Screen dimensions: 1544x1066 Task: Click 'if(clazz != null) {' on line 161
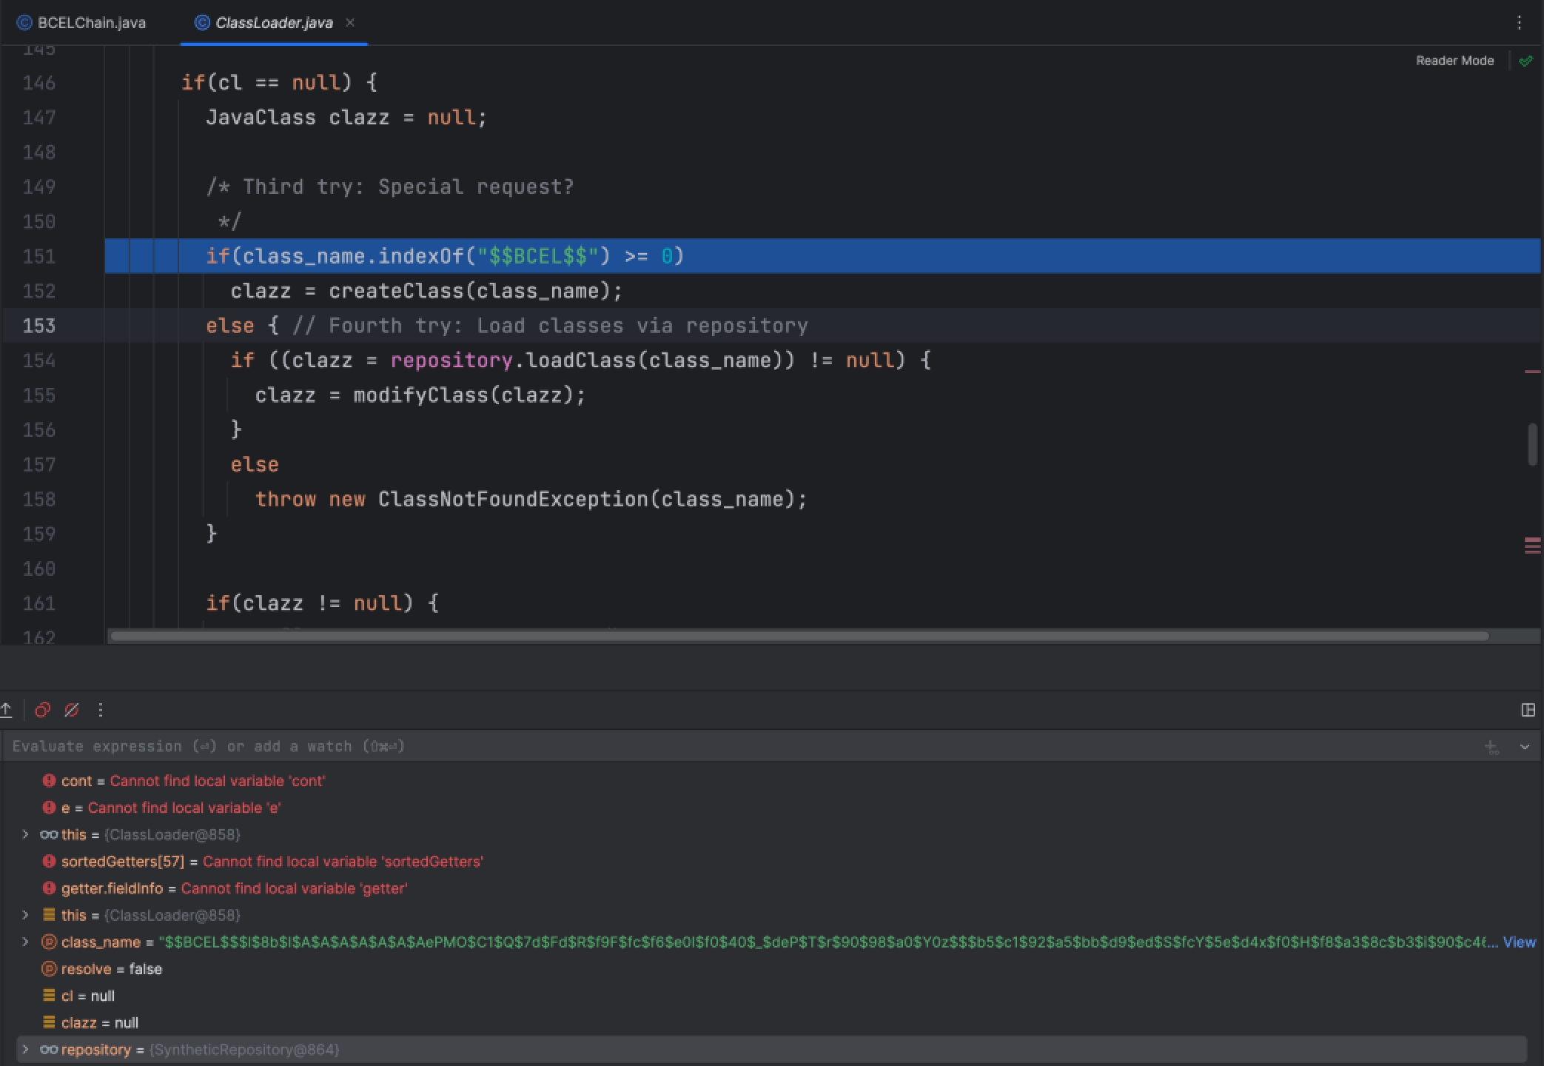coord(323,603)
